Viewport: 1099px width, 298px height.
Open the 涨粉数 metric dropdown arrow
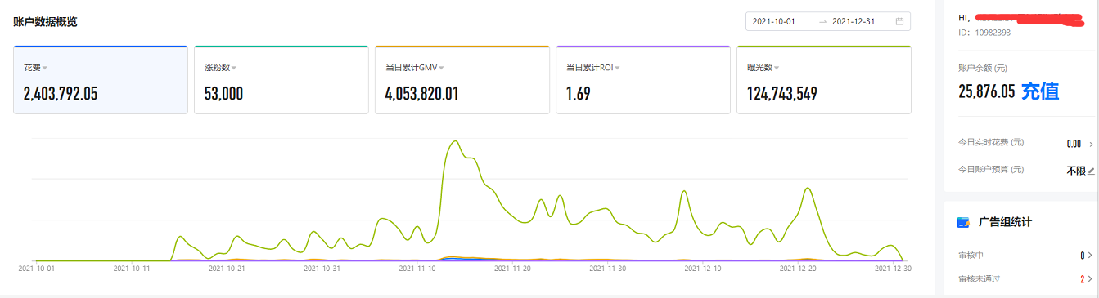click(234, 68)
